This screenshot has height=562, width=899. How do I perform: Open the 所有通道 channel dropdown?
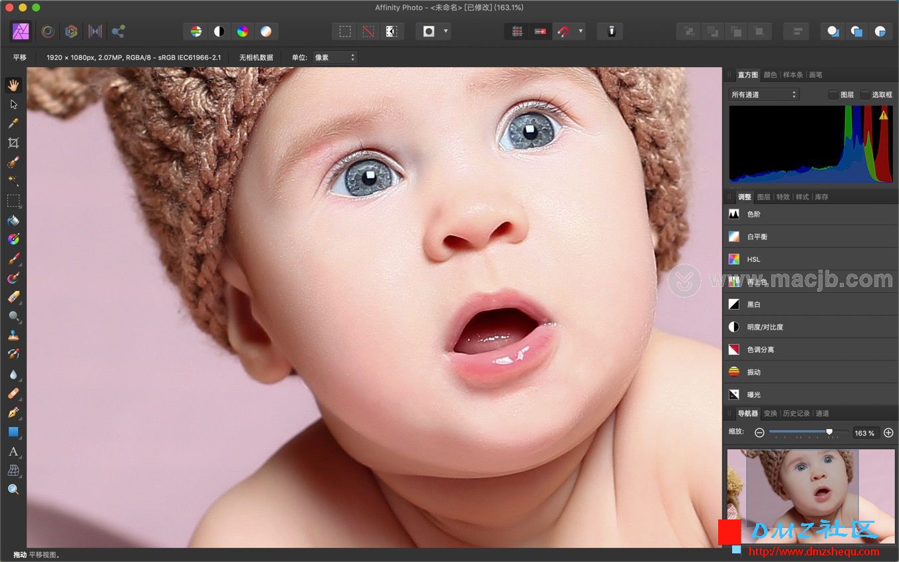(x=764, y=95)
